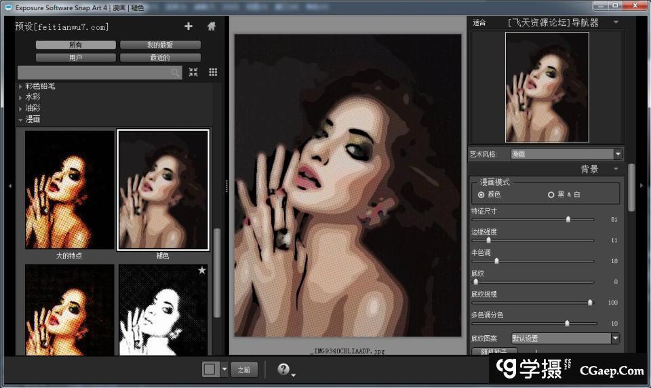The width and height of the screenshot is (651, 388).
Task: Click the 特征尺寸 slider handle
Action: (568, 220)
